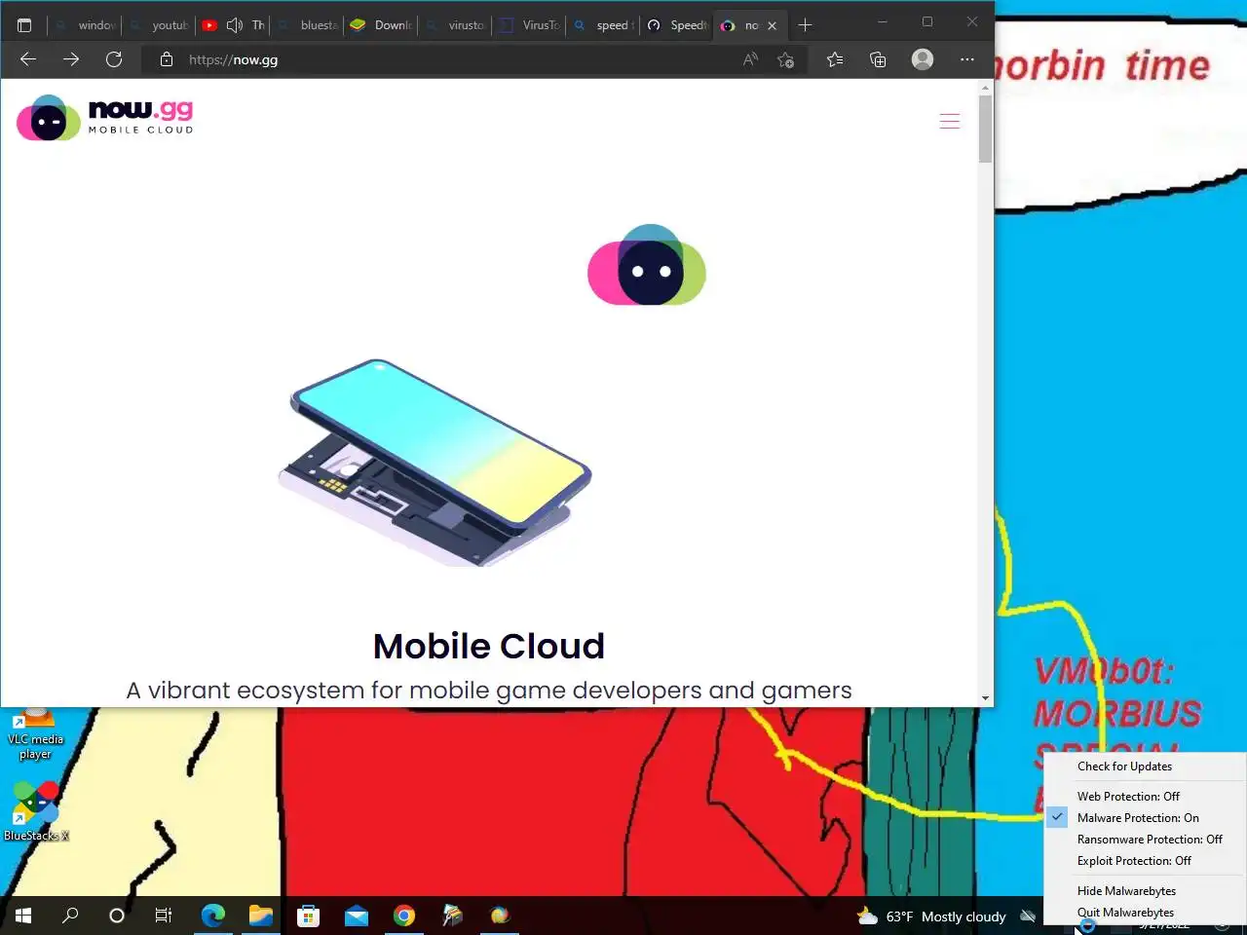The image size is (1247, 935).
Task: Toggle Web Protection: Off
Action: coord(1128,797)
